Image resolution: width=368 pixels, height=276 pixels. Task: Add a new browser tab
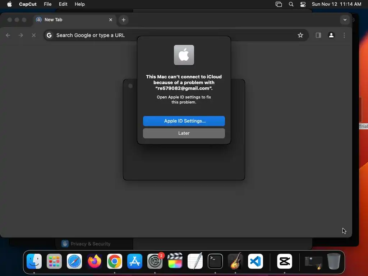click(124, 20)
